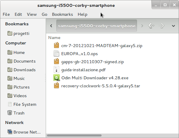
Task: Open the Trash icon in sidebar
Action: (10, 113)
